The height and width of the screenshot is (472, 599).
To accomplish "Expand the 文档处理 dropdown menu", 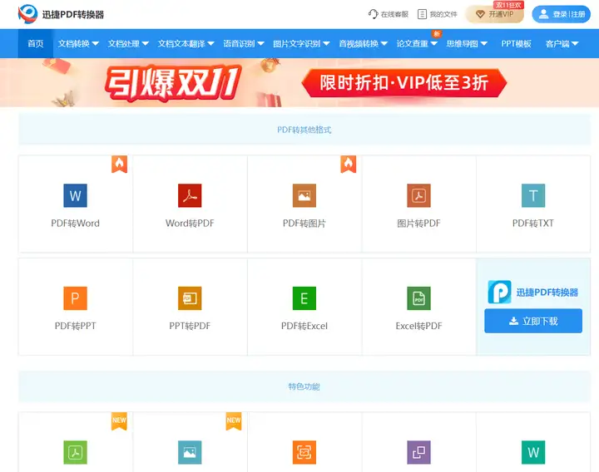I will (128, 43).
